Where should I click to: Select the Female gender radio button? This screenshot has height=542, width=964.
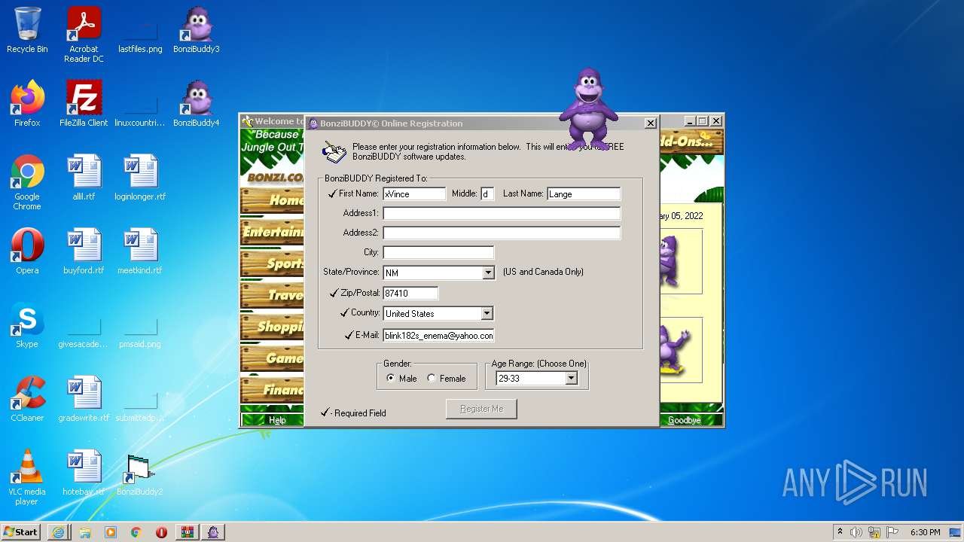[432, 379]
